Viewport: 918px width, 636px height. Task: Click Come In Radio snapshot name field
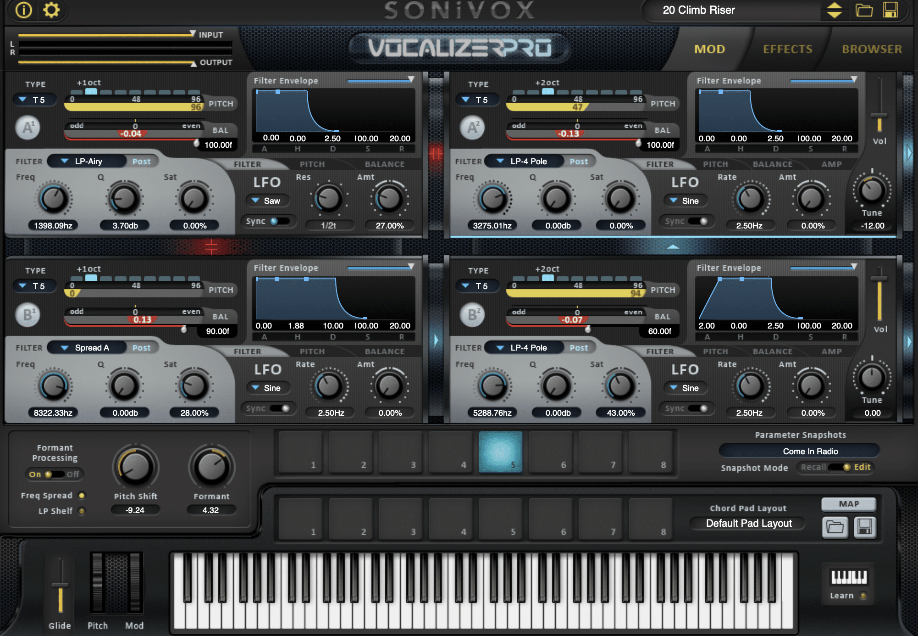point(799,451)
